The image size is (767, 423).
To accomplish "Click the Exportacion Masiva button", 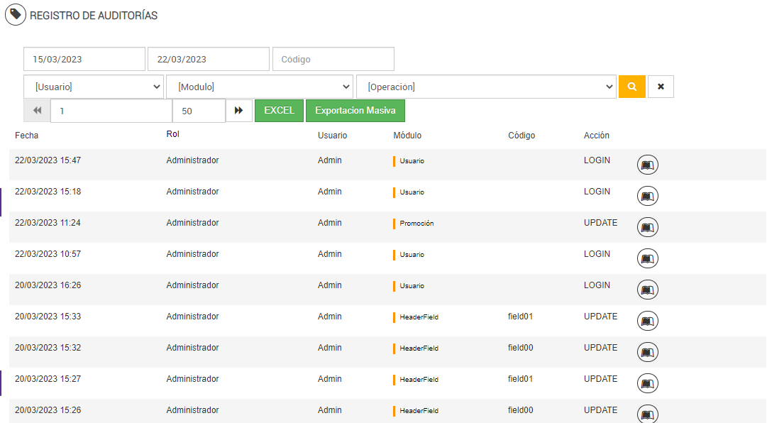I will pos(355,111).
